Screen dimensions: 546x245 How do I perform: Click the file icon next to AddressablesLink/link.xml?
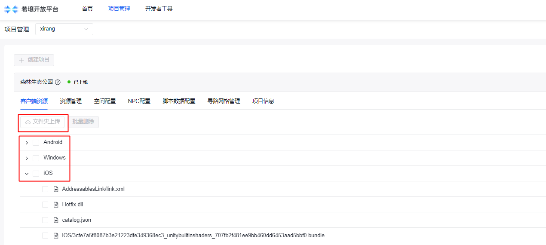point(56,189)
